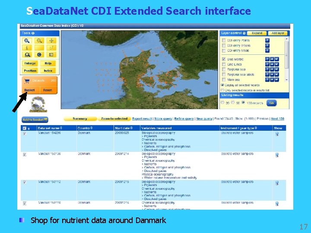
Task: Sort by Instrument / gear type column
Action: tap(239, 128)
